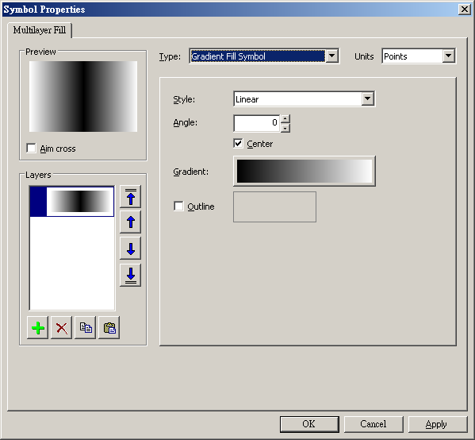Image resolution: width=475 pixels, height=440 pixels.
Task: Confirm with the OK button
Action: pos(309,424)
